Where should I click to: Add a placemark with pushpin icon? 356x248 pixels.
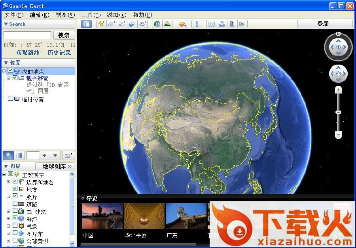point(101,24)
